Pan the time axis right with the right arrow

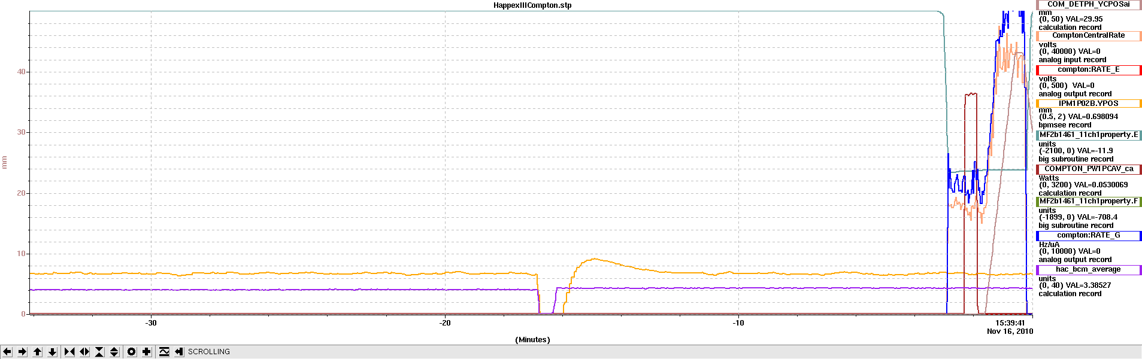click(x=22, y=352)
